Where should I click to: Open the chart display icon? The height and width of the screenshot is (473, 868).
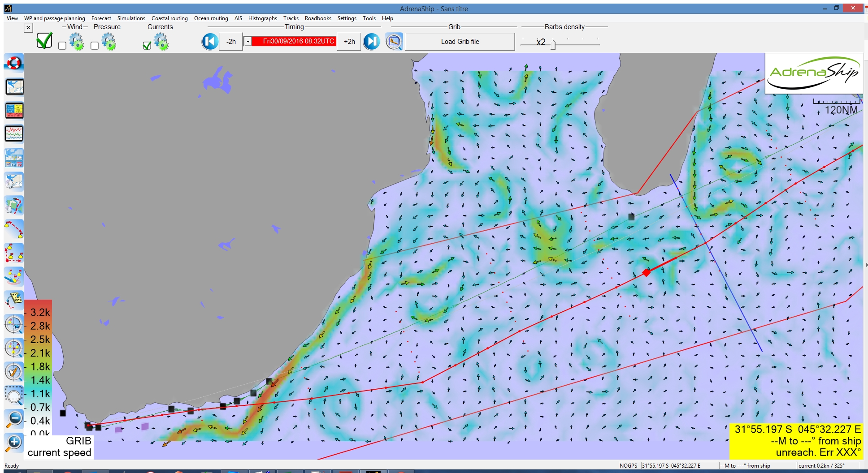click(14, 86)
